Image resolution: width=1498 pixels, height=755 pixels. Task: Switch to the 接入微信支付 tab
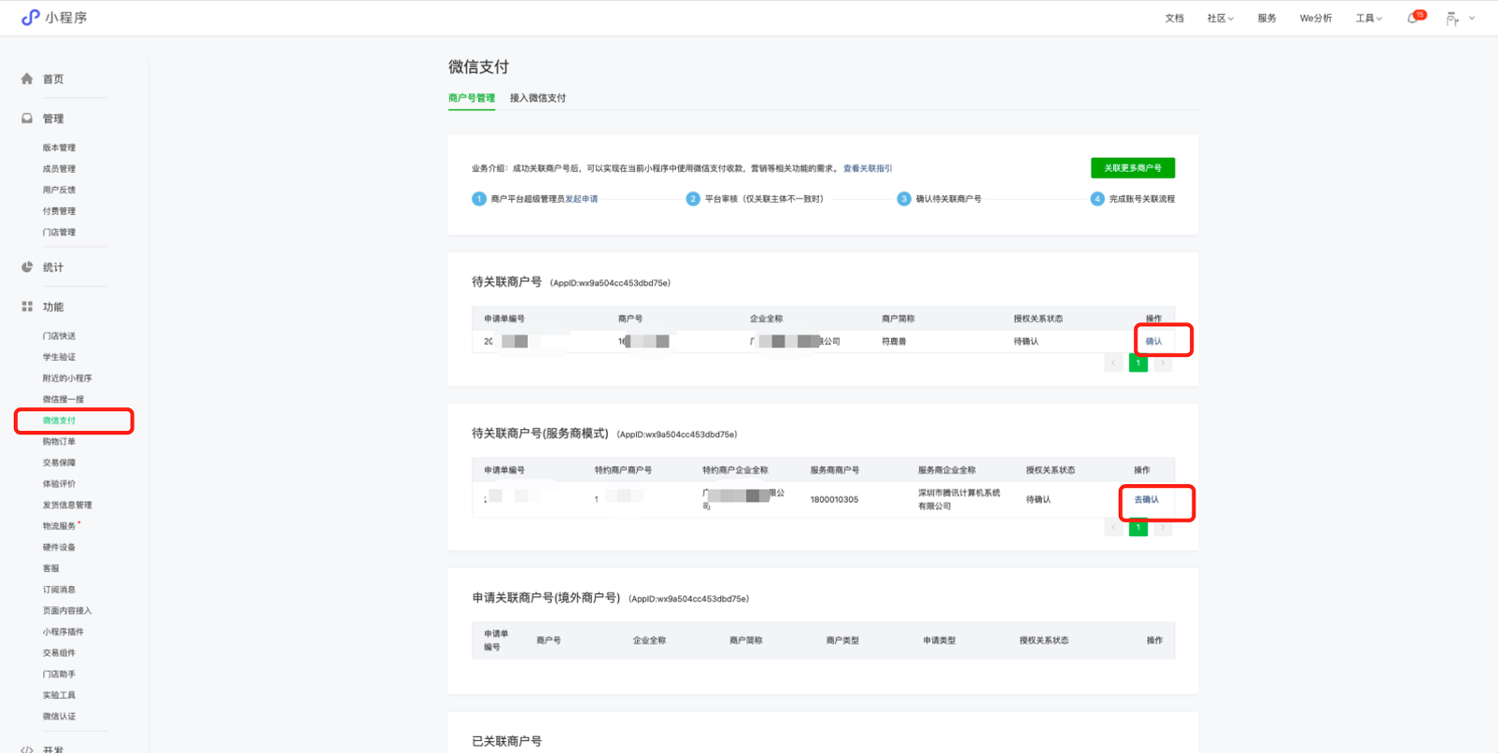pyautogui.click(x=538, y=98)
